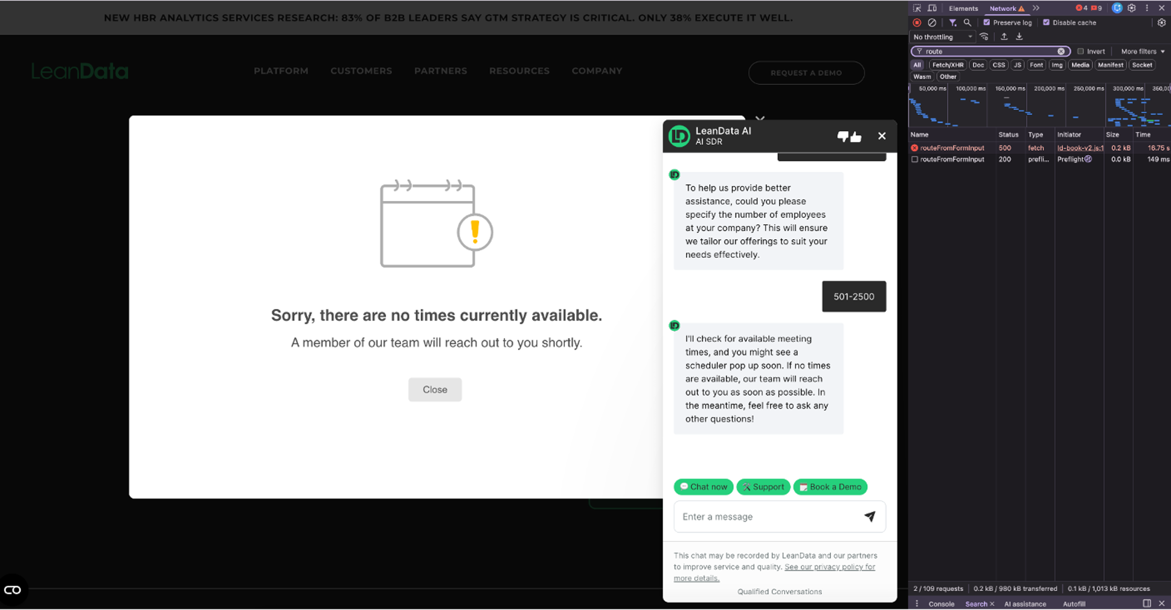
Task: Open the privacy policy link in chat
Action: pyautogui.click(x=829, y=567)
